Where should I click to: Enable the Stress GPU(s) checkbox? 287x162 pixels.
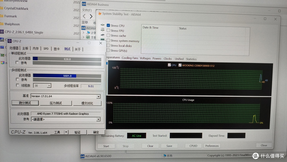(x=108, y=50)
